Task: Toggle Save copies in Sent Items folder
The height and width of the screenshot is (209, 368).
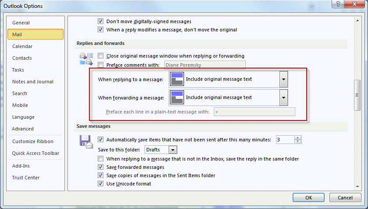Action: pos(100,175)
